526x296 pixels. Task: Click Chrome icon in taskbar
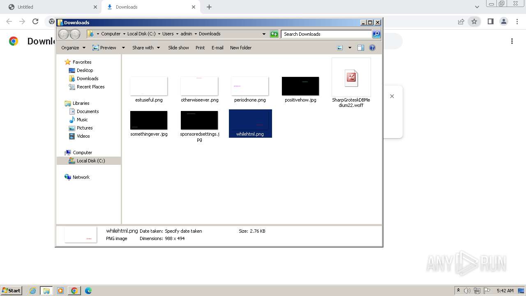(x=74, y=291)
